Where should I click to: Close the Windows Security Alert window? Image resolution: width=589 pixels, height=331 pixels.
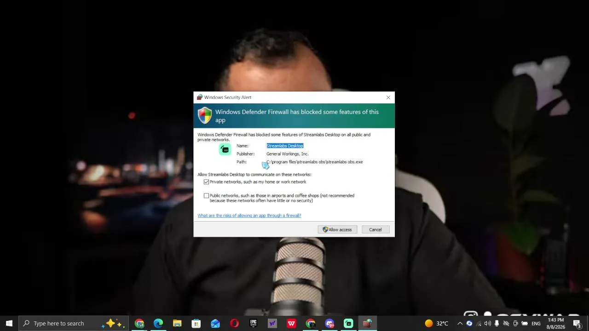coord(388,97)
